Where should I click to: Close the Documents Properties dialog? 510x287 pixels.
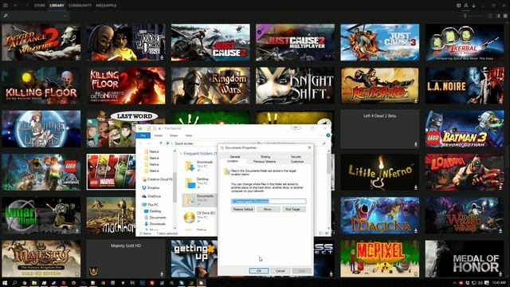309,147
